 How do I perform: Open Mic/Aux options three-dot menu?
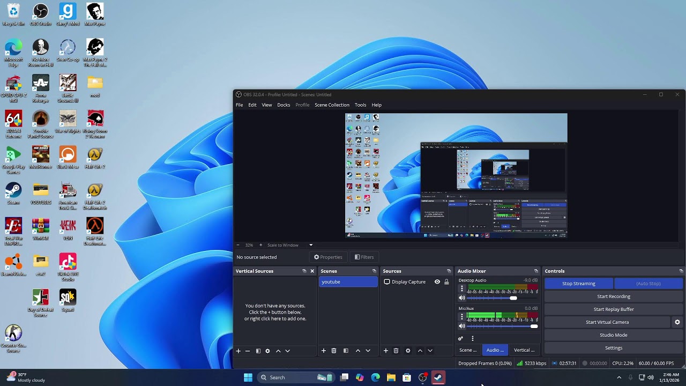462,317
